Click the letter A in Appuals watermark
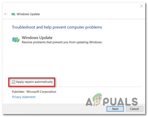 pyautogui.click(x=89, y=102)
